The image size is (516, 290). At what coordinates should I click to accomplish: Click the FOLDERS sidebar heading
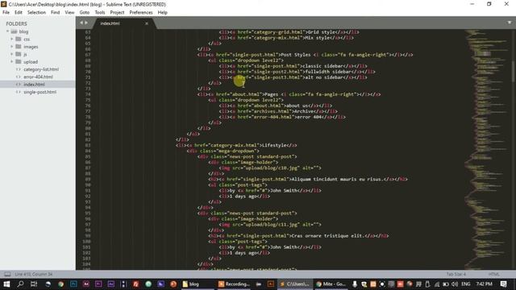[16, 23]
